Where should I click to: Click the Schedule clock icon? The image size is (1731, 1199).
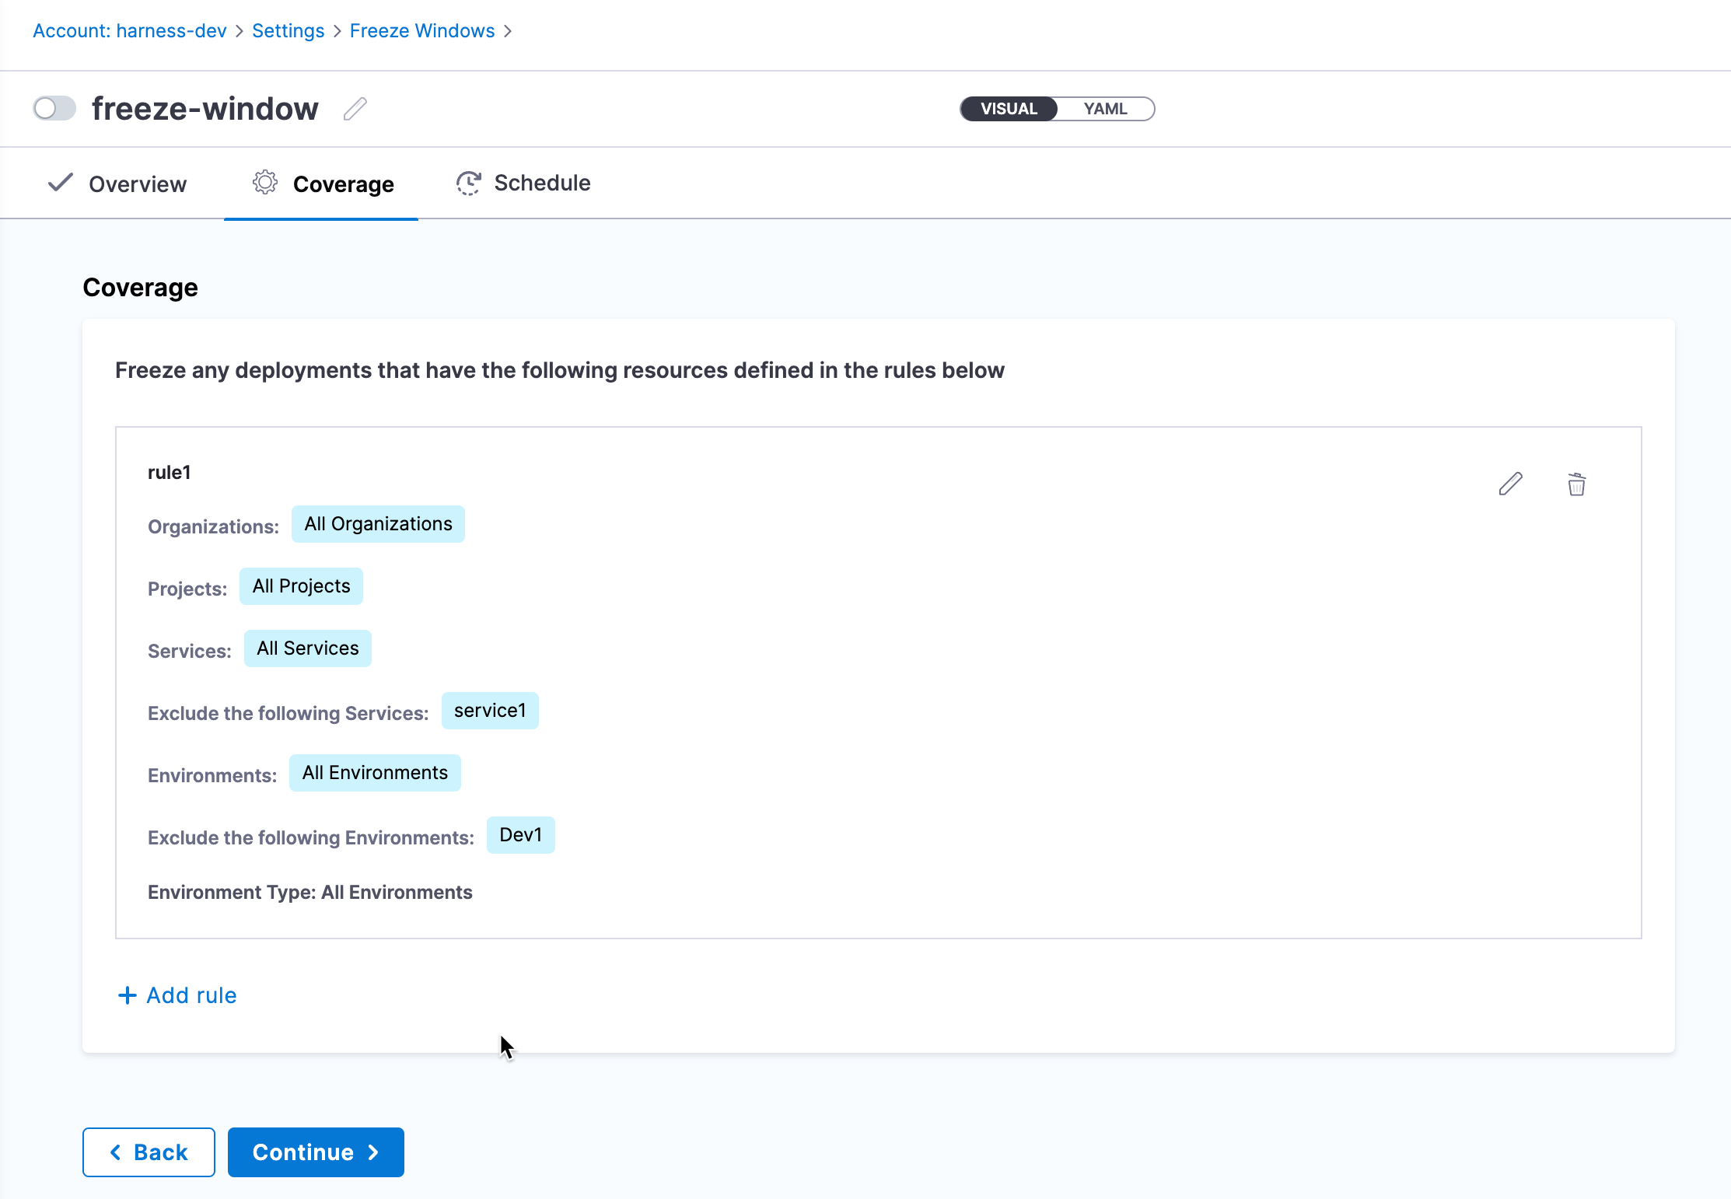[468, 183]
